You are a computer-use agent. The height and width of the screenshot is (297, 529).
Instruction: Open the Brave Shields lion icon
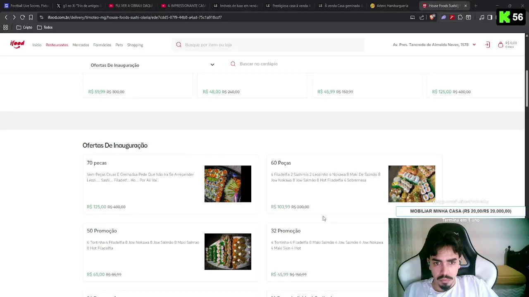coord(432,17)
